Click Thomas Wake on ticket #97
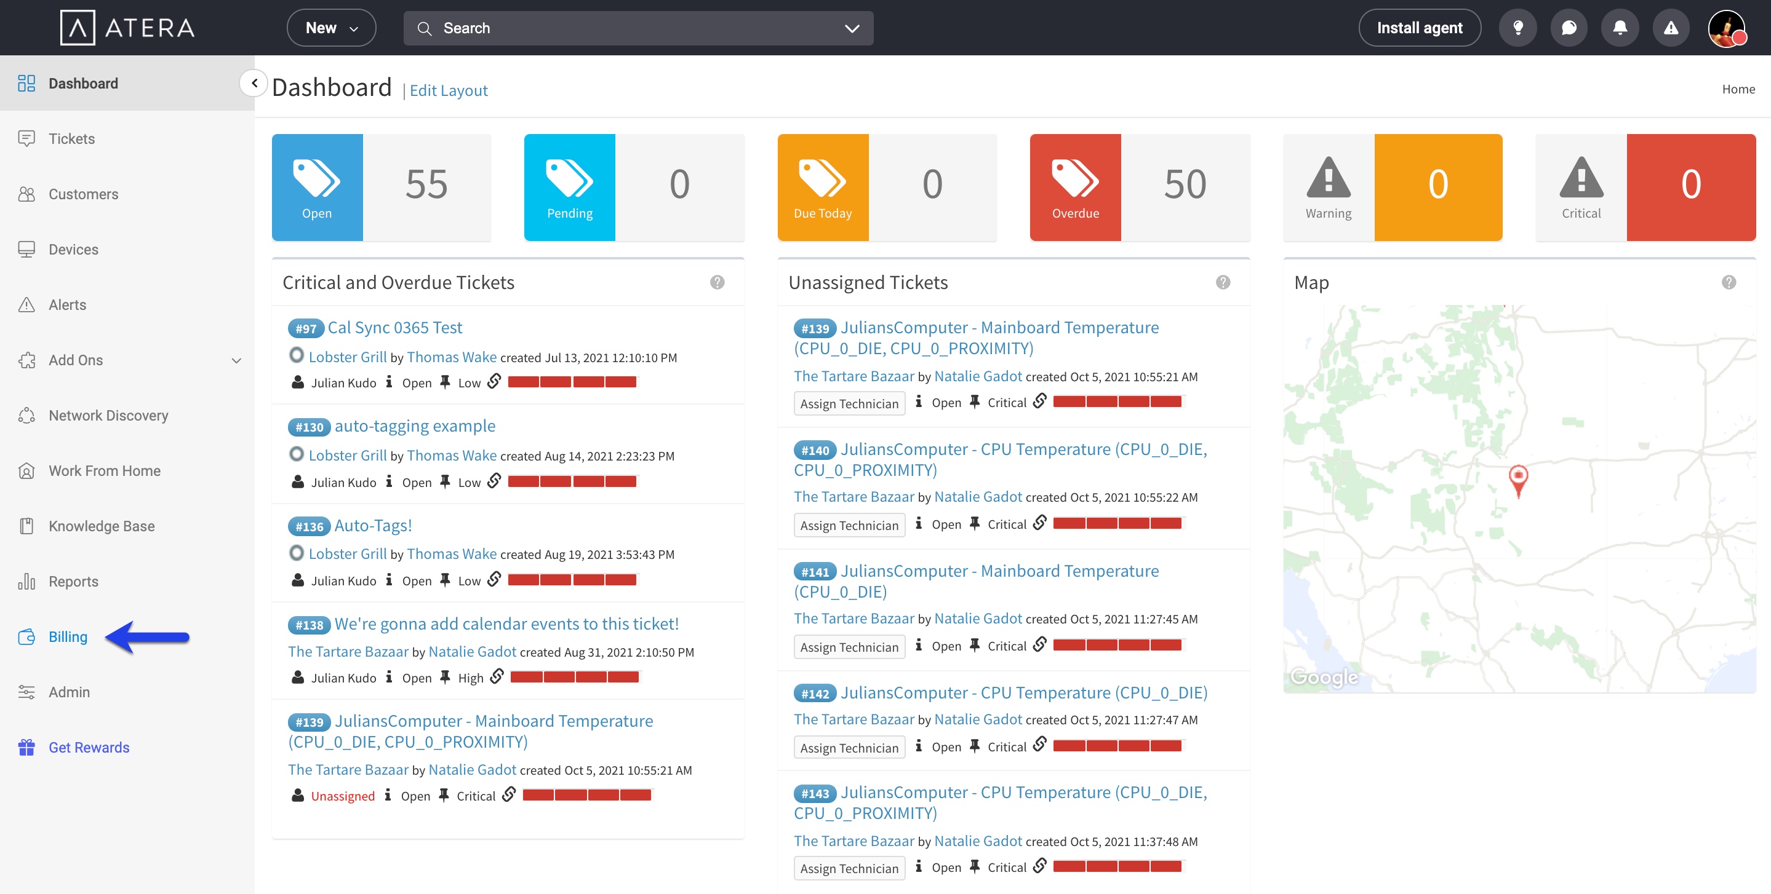 point(452,357)
